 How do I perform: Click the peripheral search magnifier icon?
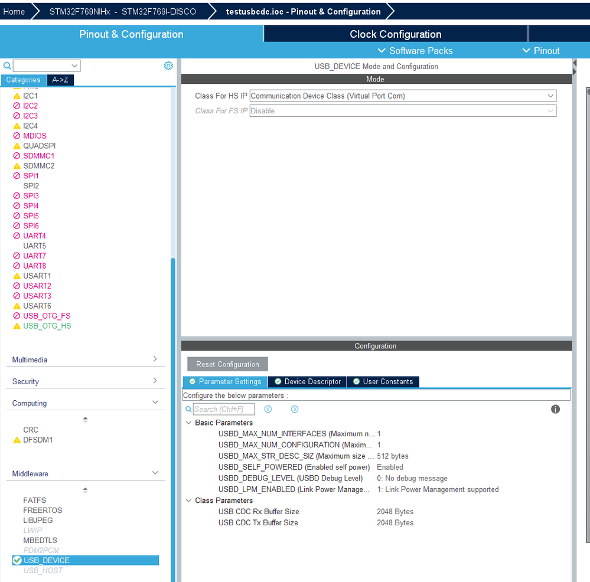click(x=7, y=66)
